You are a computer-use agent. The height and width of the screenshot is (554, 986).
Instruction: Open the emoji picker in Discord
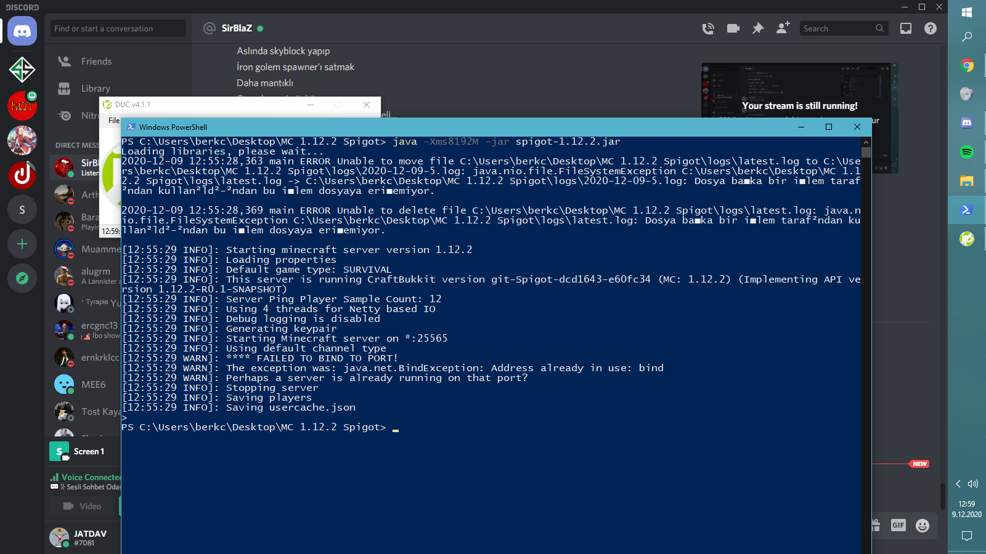[923, 525]
